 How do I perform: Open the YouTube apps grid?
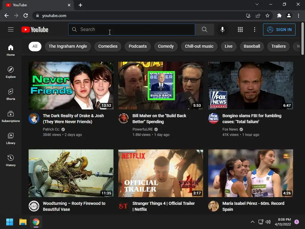click(240, 30)
